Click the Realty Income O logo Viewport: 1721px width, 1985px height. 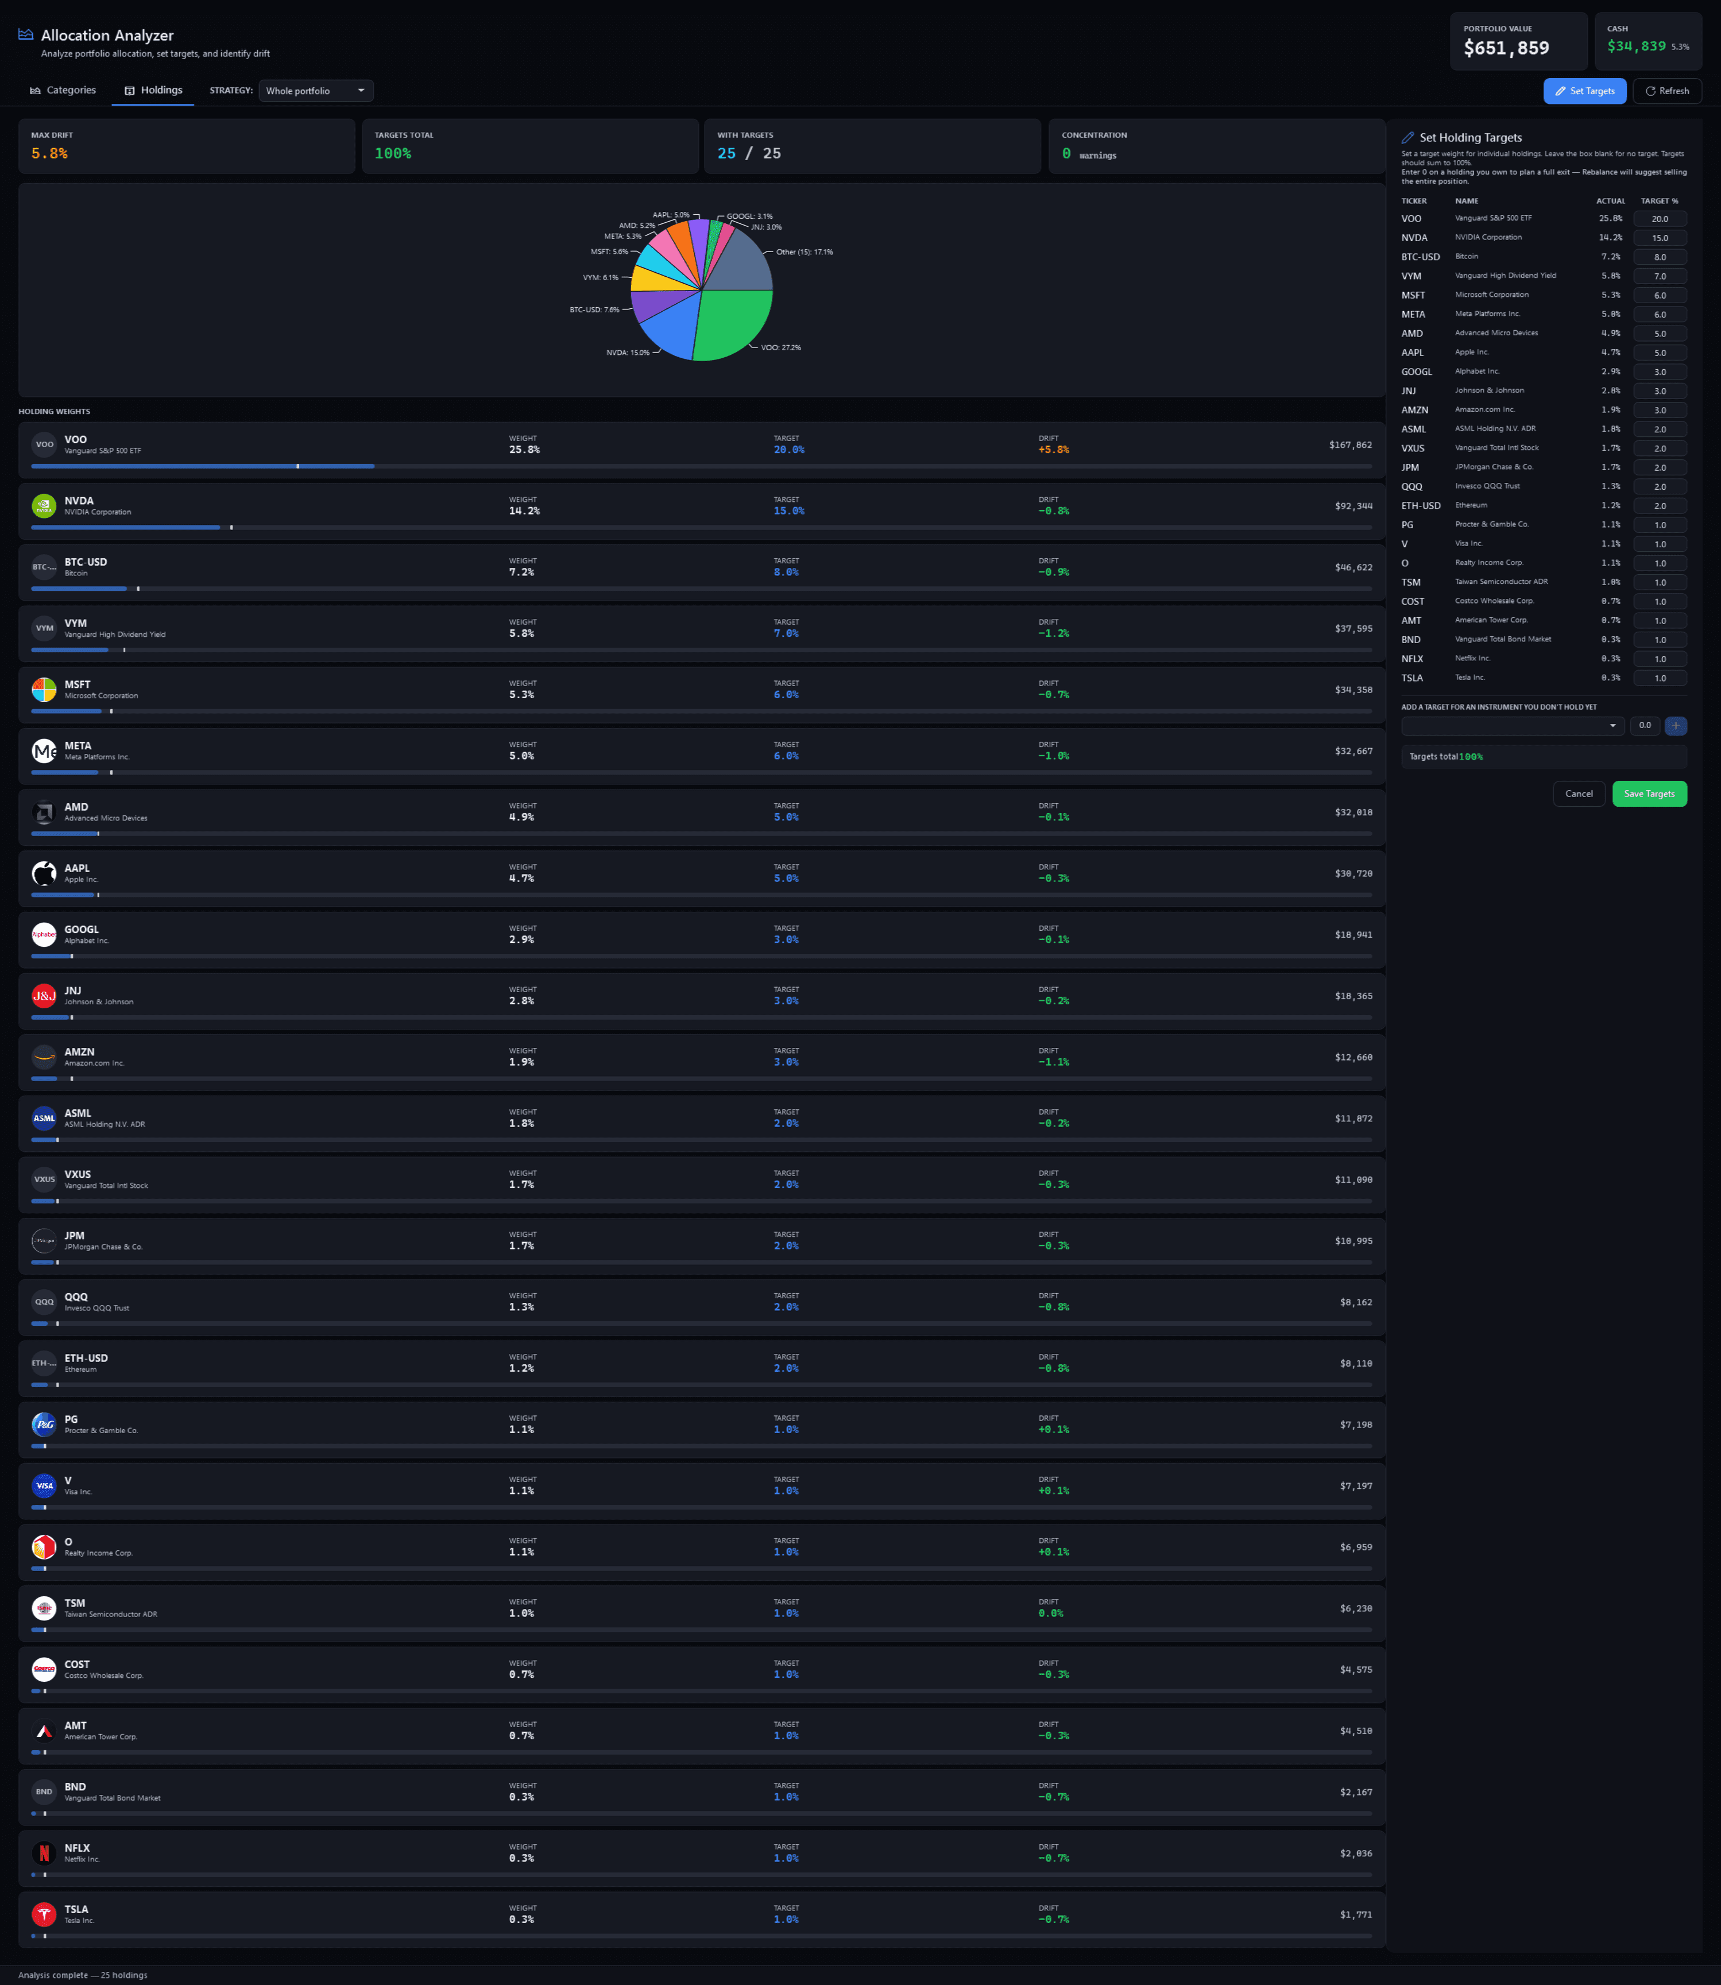point(44,1547)
